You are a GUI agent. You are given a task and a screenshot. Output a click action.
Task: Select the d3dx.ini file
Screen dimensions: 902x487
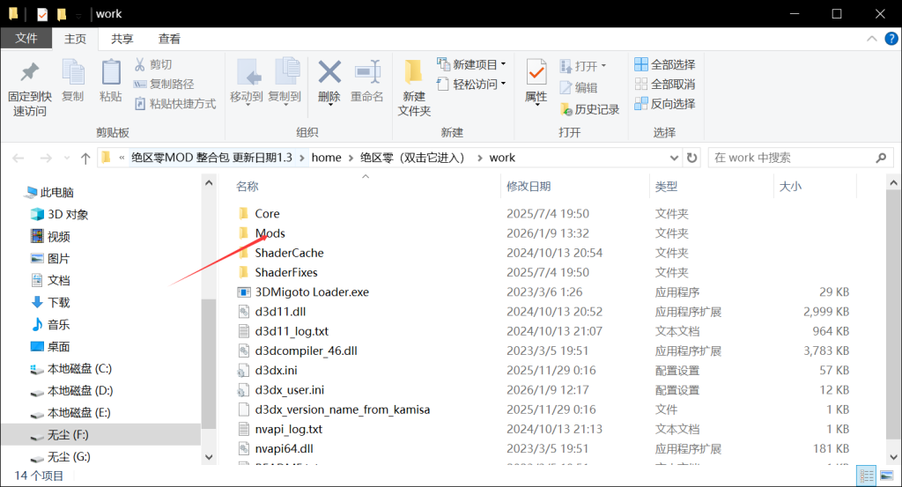pos(276,370)
